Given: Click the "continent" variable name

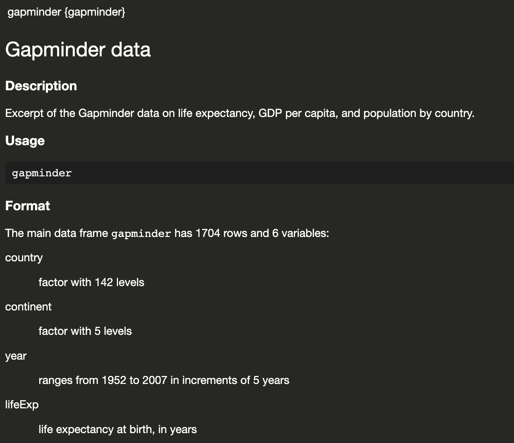Looking at the screenshot, I should click(28, 307).
